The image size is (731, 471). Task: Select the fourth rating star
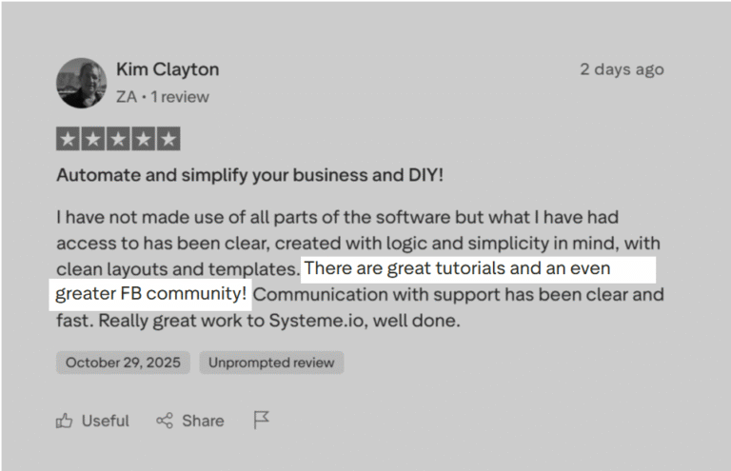(143, 139)
